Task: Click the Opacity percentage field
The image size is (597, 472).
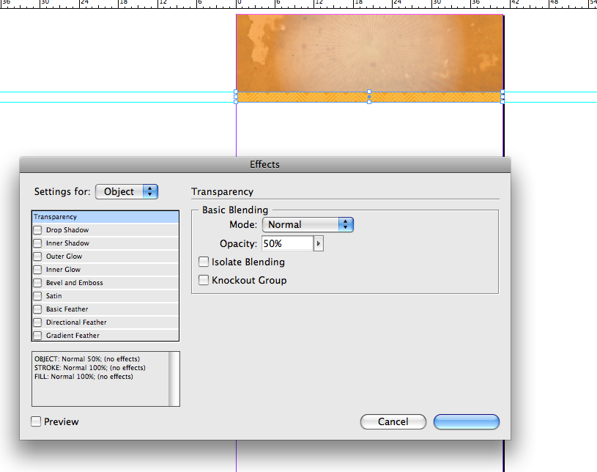Action: (x=287, y=243)
